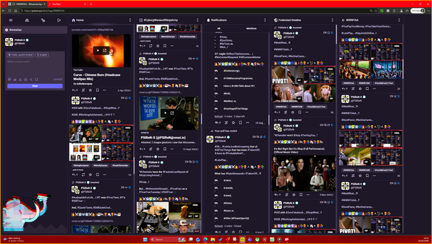The width and height of the screenshot is (432, 244).
Task: Click the logout icon in the drawer
Action: [59, 20]
